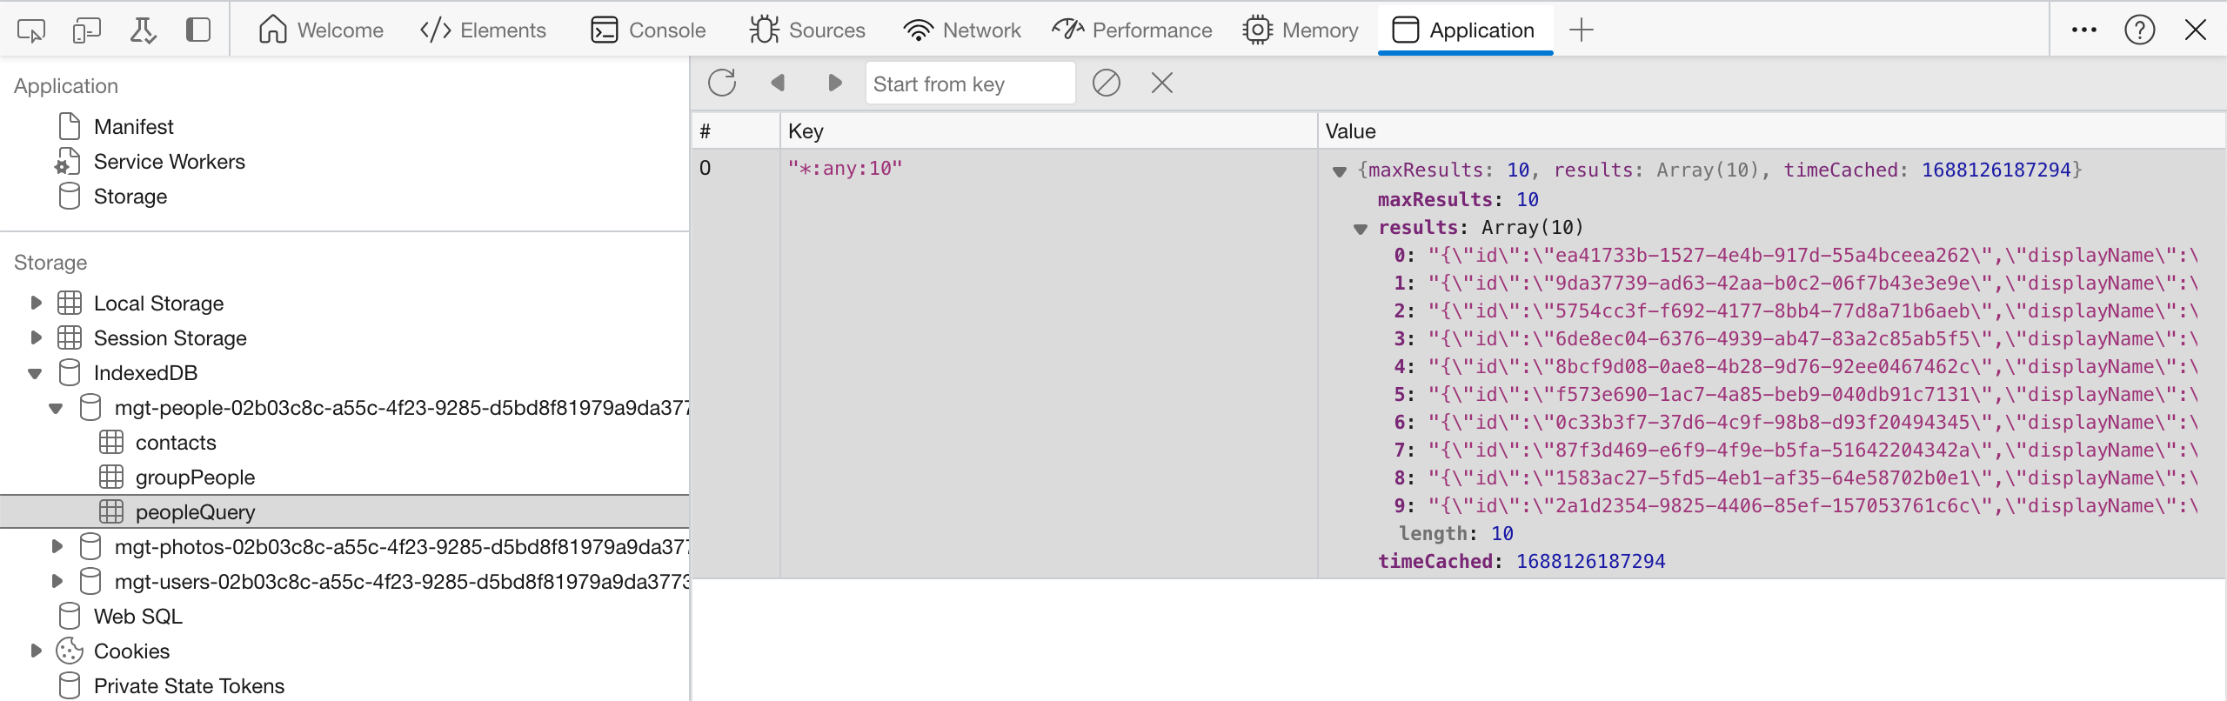This screenshot has height=701, width=2227.
Task: Click results entry 3 with id 6de8ec04
Action: [x=1796, y=339]
